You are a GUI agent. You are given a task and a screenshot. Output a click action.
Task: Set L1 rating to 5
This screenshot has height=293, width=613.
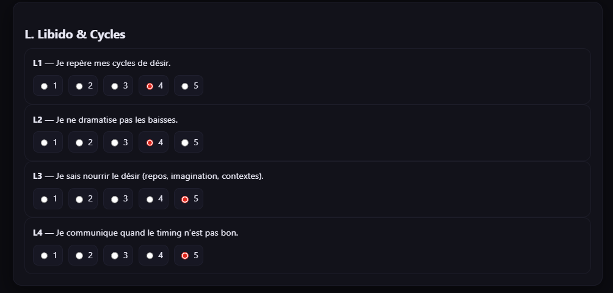point(185,86)
